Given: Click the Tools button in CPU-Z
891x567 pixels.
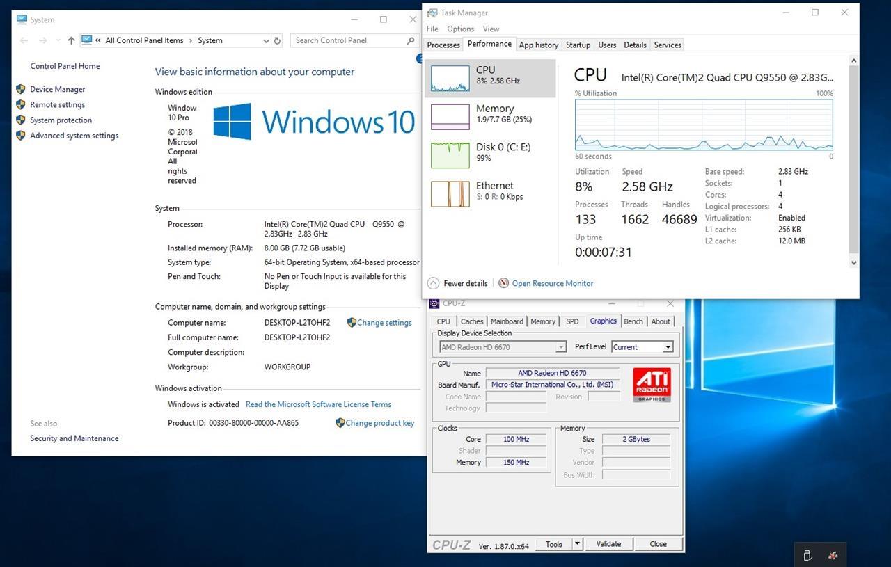Looking at the screenshot, I should point(554,544).
